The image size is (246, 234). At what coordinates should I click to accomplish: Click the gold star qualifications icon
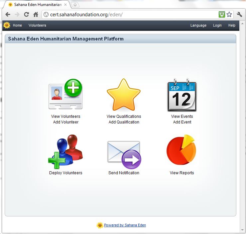coord(124,95)
